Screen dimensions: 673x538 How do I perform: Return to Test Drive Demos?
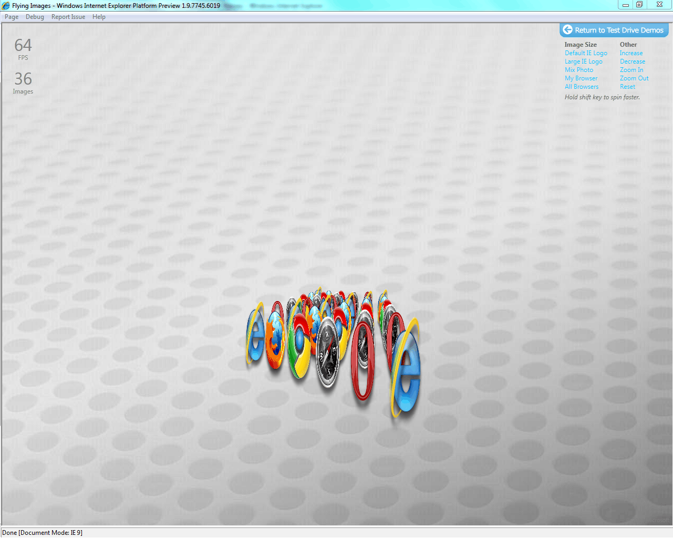click(x=614, y=30)
